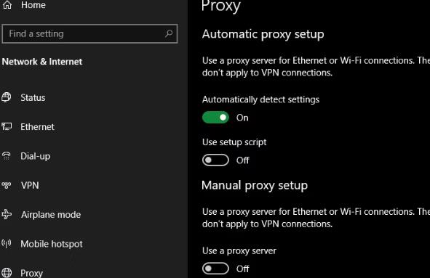Enable the Use setup script toggle
The width and height of the screenshot is (430, 278).
click(x=215, y=160)
